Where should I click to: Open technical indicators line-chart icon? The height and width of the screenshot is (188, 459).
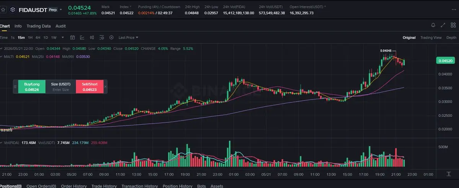pos(82,37)
